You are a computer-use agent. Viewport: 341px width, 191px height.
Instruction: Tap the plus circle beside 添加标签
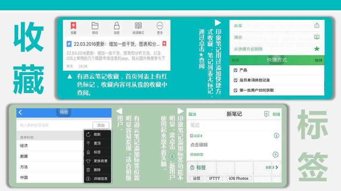(x=275, y=155)
